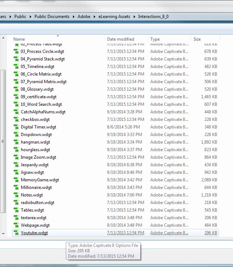
Task: Click the 296 KB size of Youtube.wdgt
Action: pos(211,233)
